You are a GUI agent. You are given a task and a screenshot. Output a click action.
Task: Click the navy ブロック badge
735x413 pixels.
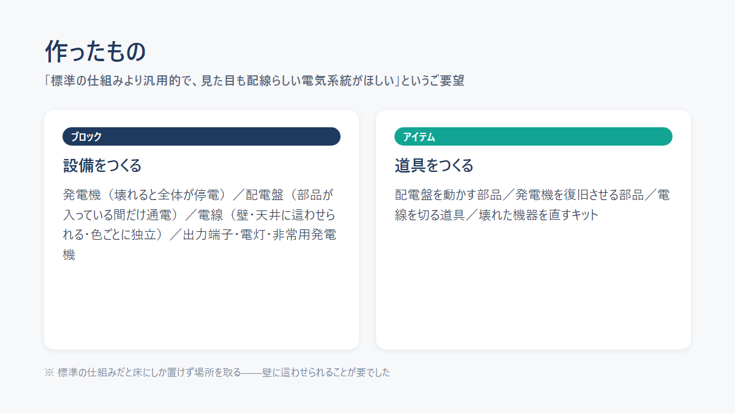[x=202, y=136]
